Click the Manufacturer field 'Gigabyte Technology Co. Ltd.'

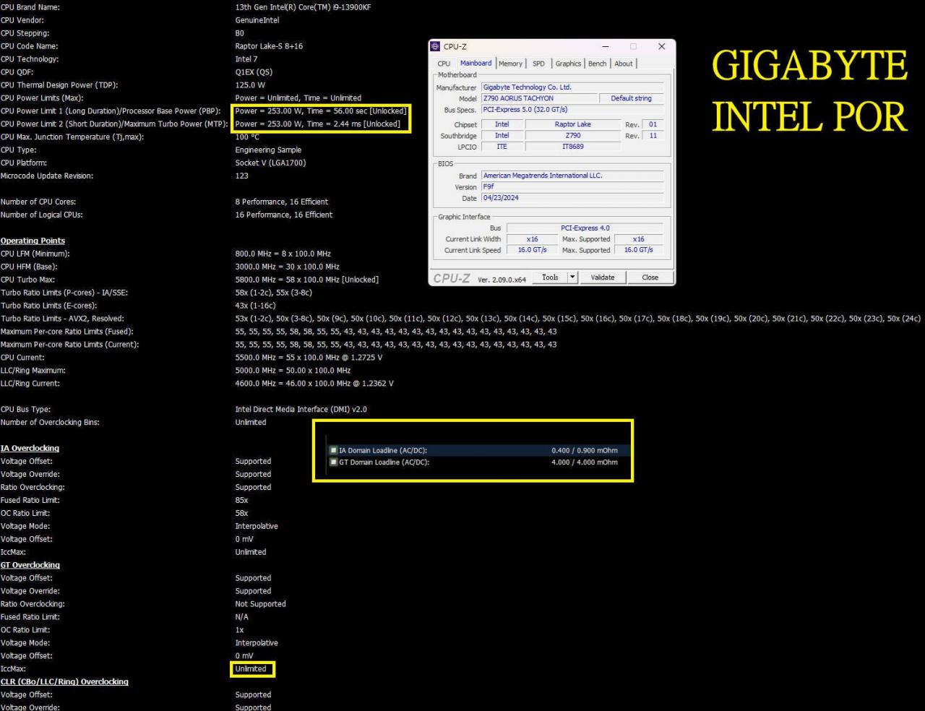coord(573,87)
